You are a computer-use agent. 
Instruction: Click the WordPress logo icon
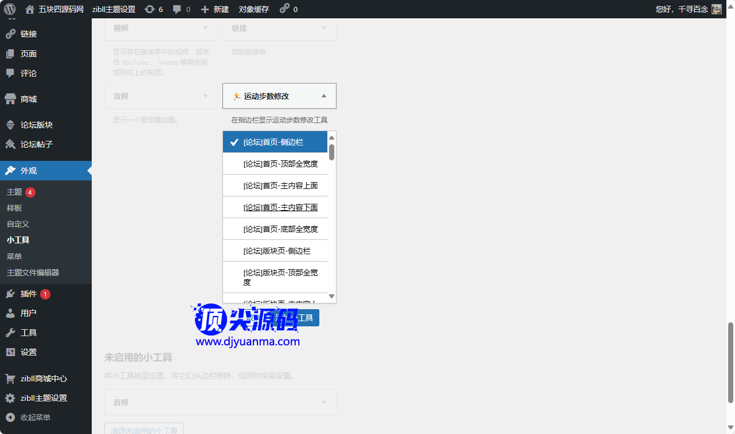click(x=10, y=9)
